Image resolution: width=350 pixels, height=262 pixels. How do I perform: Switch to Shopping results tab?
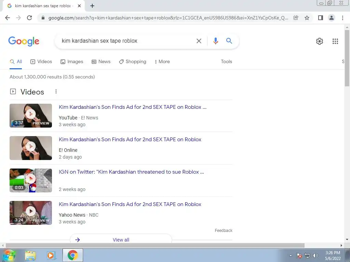[x=133, y=62]
